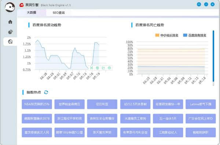
Task: Click the panda avatar in the corner
Action: point(10,7)
